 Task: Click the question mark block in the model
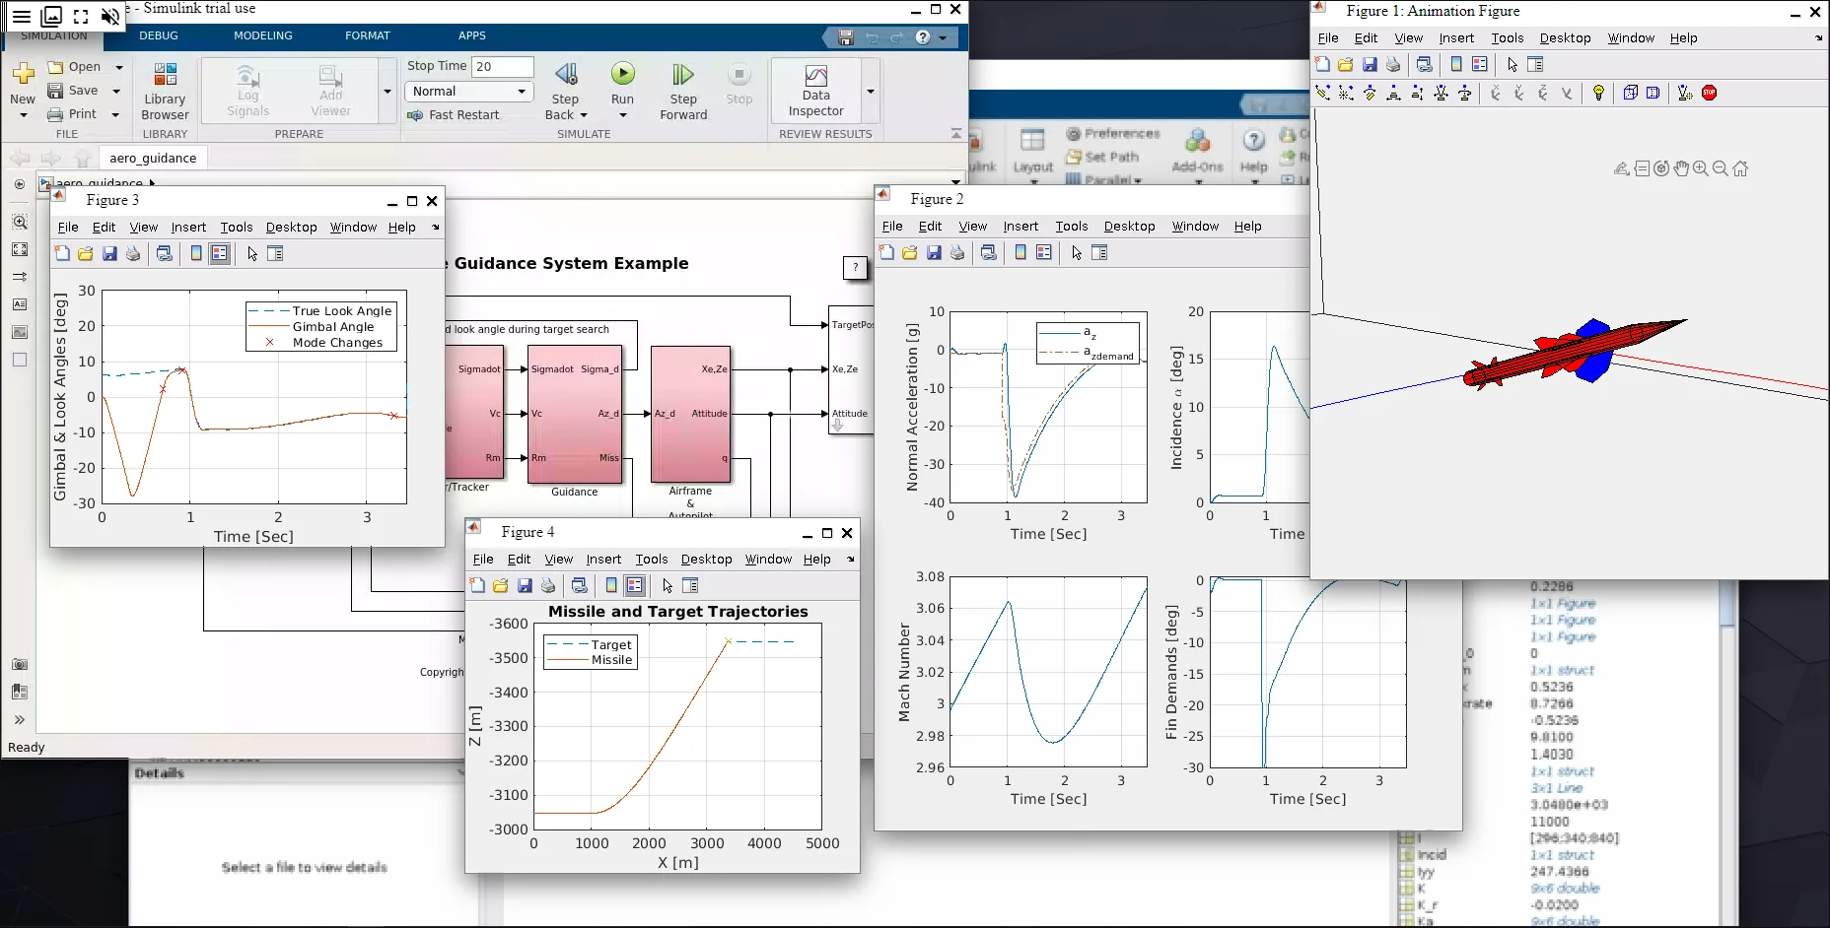point(855,267)
